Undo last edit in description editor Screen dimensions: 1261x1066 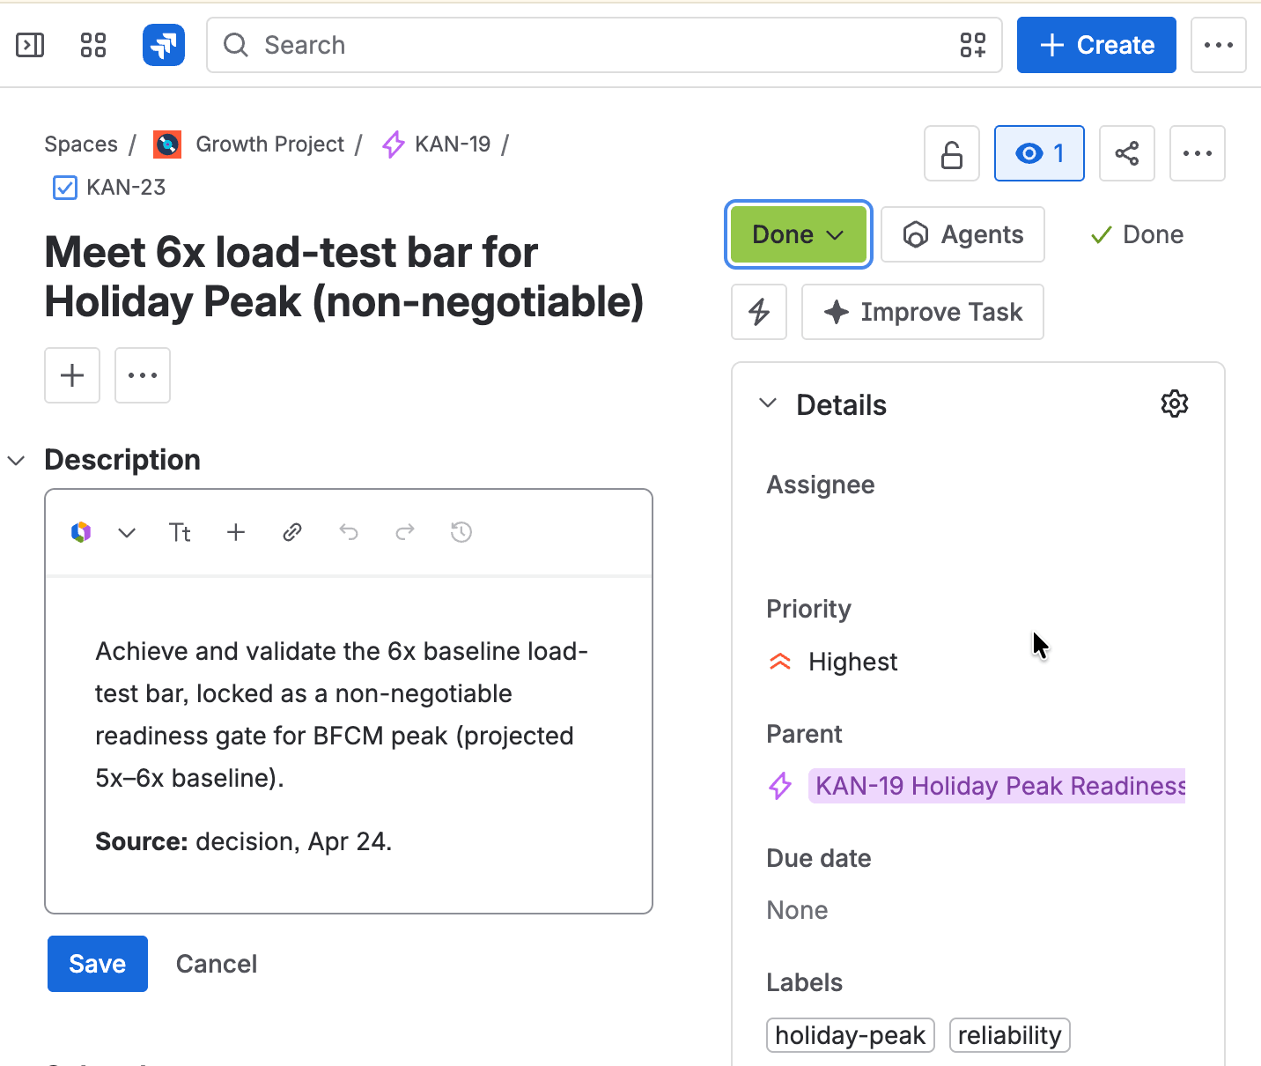(349, 532)
